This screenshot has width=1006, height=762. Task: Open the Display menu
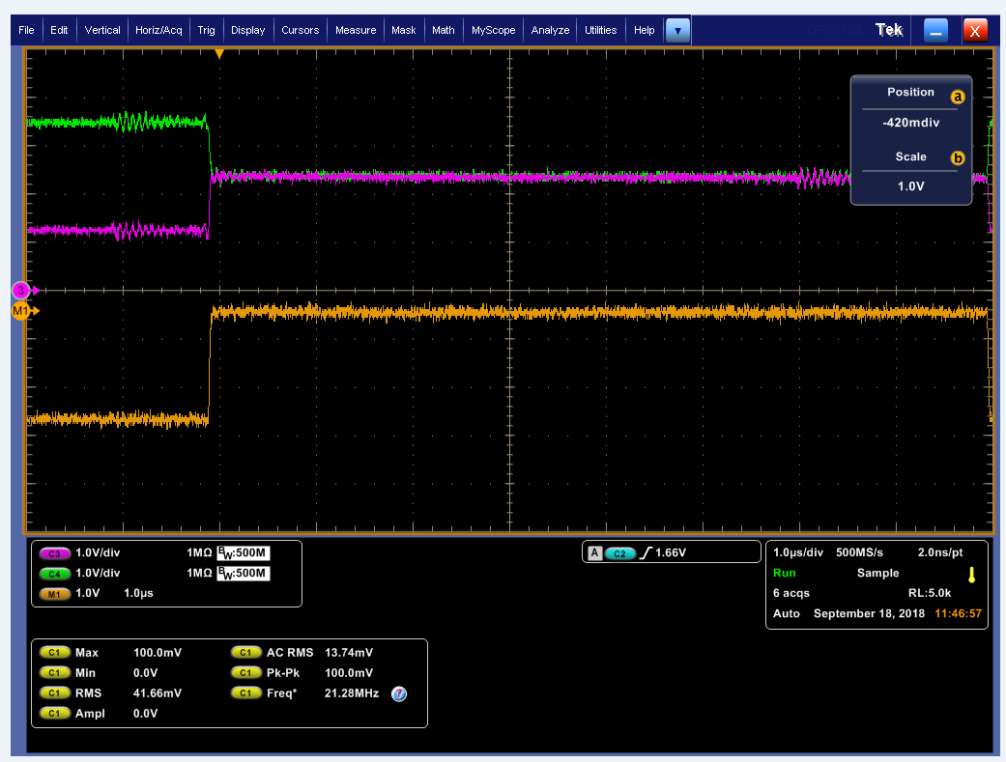click(x=247, y=30)
